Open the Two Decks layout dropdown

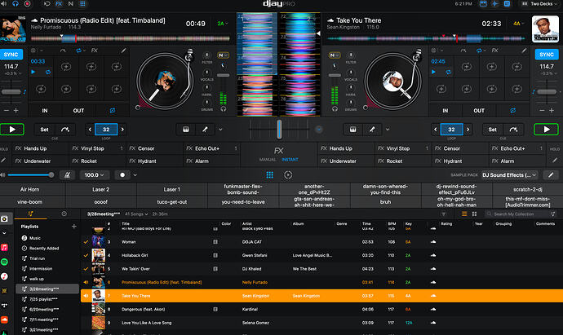pos(541,4)
